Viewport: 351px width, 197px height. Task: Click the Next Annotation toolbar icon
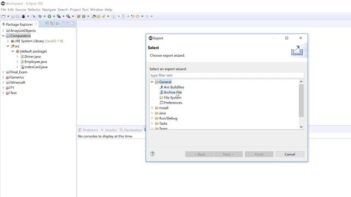coord(114,16)
